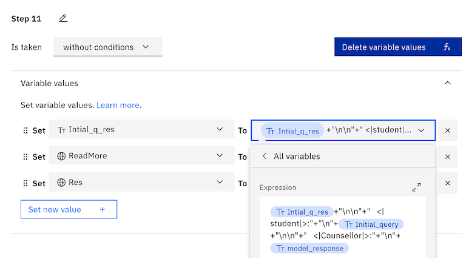Remove the Intial_q_res variable row

click(x=448, y=130)
